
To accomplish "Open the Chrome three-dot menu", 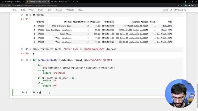I will click(196, 6).
